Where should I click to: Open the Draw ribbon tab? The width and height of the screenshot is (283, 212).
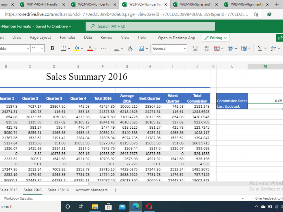[x=17, y=37]
